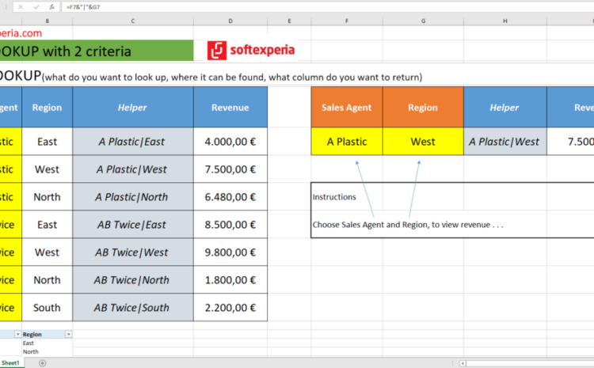Select the softexperia logo image
594x368 pixels.
[251, 51]
